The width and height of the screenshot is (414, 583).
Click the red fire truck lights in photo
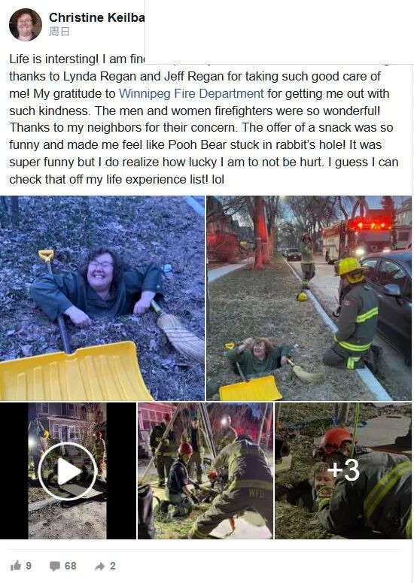(x=370, y=225)
